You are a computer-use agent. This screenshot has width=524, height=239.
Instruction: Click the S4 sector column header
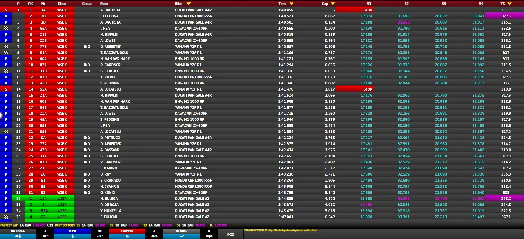(481, 4)
